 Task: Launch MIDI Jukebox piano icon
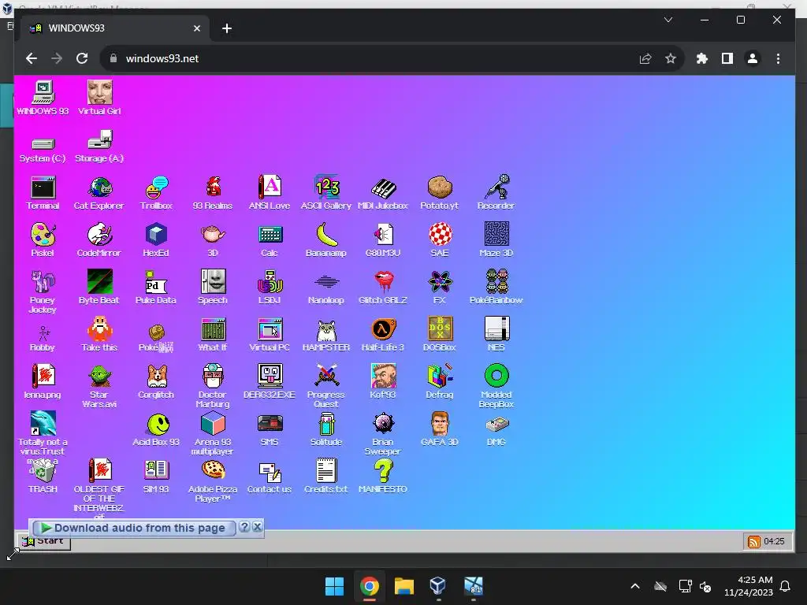(383, 194)
